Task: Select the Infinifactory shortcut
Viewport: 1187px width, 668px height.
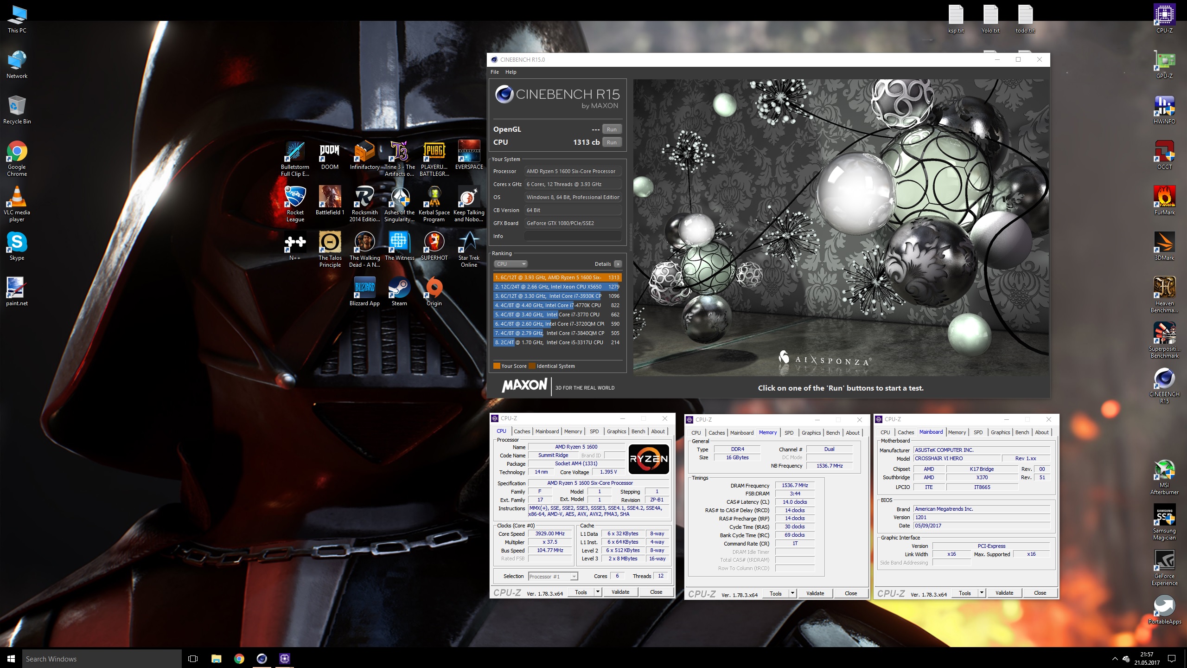Action: pos(364,155)
